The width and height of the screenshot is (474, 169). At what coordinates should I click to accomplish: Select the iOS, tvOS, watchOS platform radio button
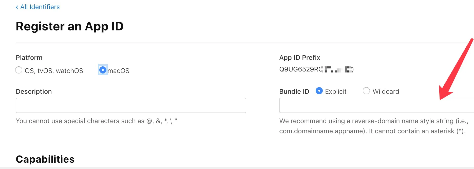(19, 70)
